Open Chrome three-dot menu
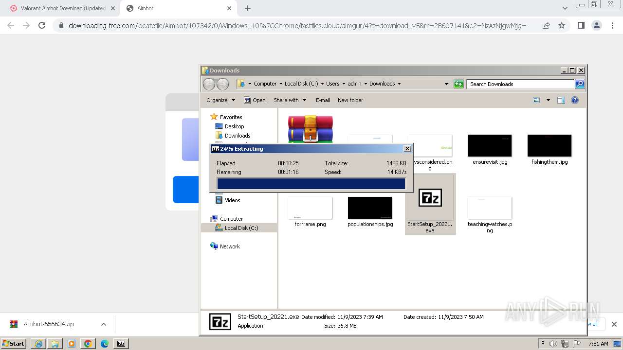Image resolution: width=623 pixels, height=350 pixels. click(612, 25)
